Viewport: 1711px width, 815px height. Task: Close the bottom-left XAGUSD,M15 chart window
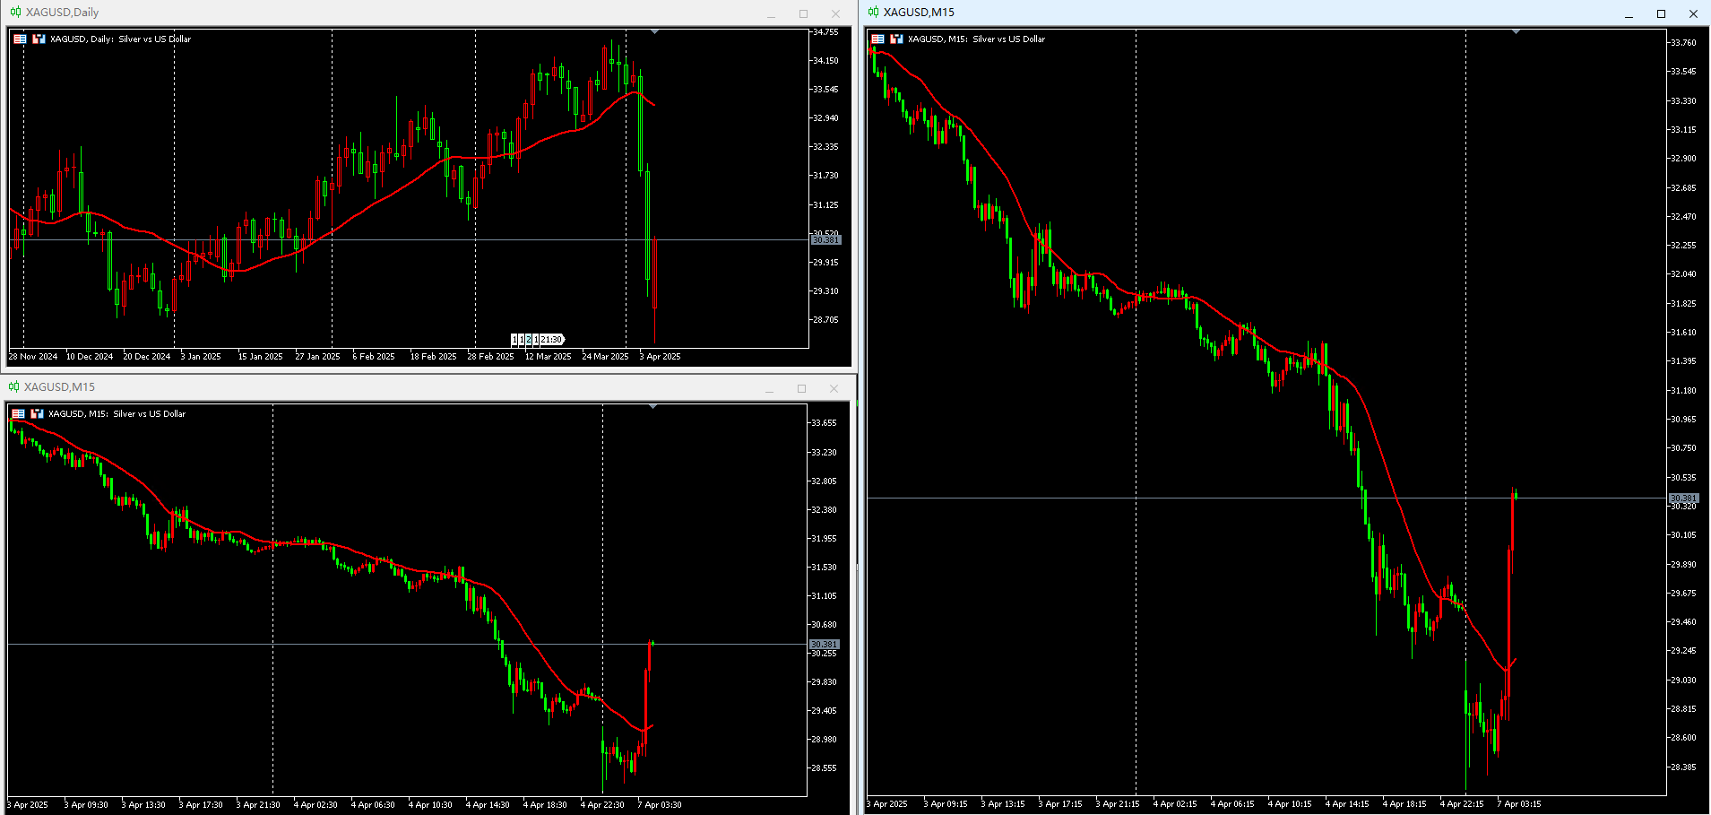[x=834, y=388]
